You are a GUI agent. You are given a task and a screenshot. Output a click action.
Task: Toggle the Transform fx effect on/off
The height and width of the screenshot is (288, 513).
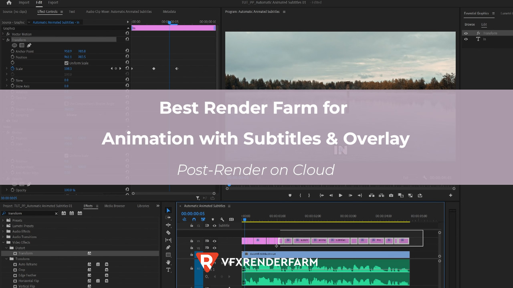tap(8, 40)
